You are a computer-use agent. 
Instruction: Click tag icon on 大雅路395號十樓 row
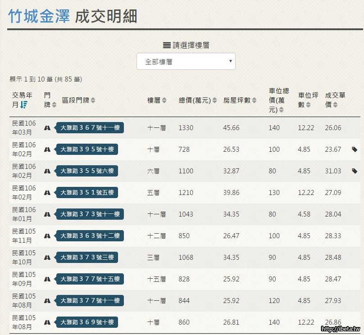point(355,149)
